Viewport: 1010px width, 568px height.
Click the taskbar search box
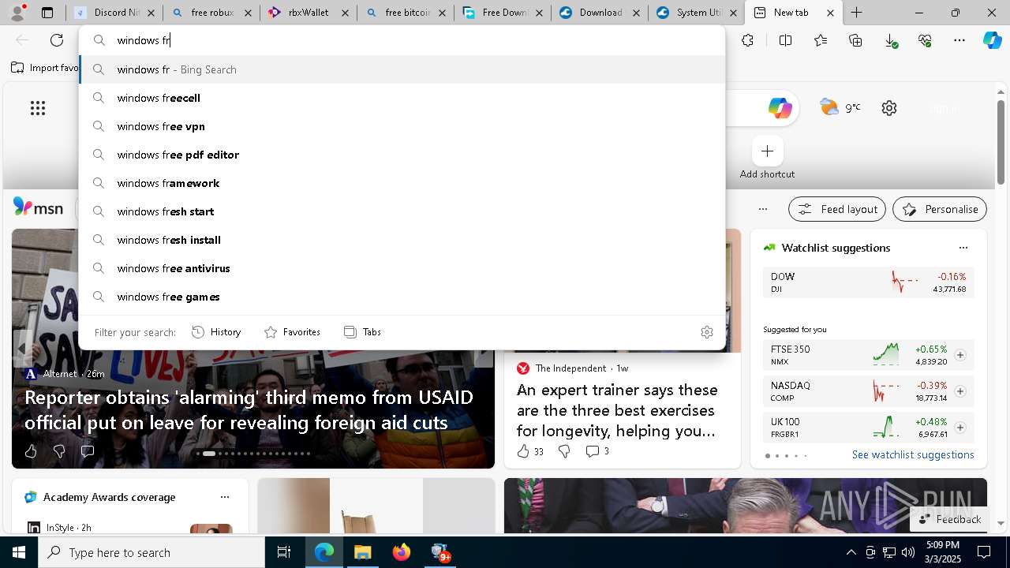point(151,552)
